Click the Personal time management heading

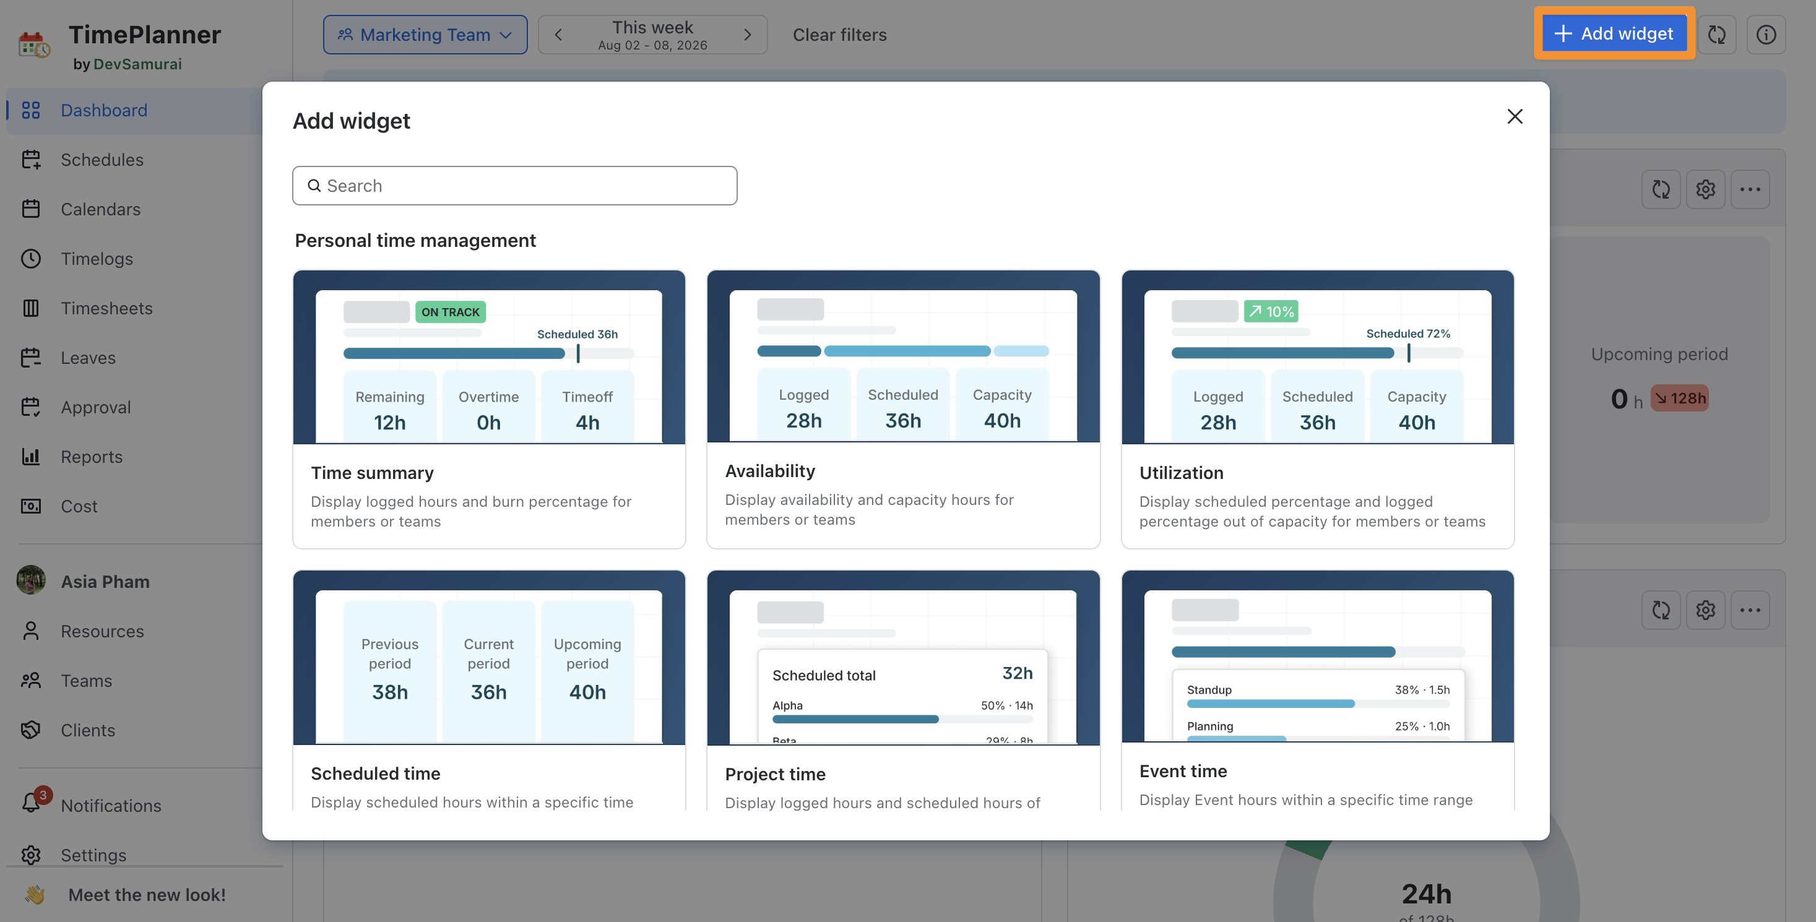[x=415, y=240]
